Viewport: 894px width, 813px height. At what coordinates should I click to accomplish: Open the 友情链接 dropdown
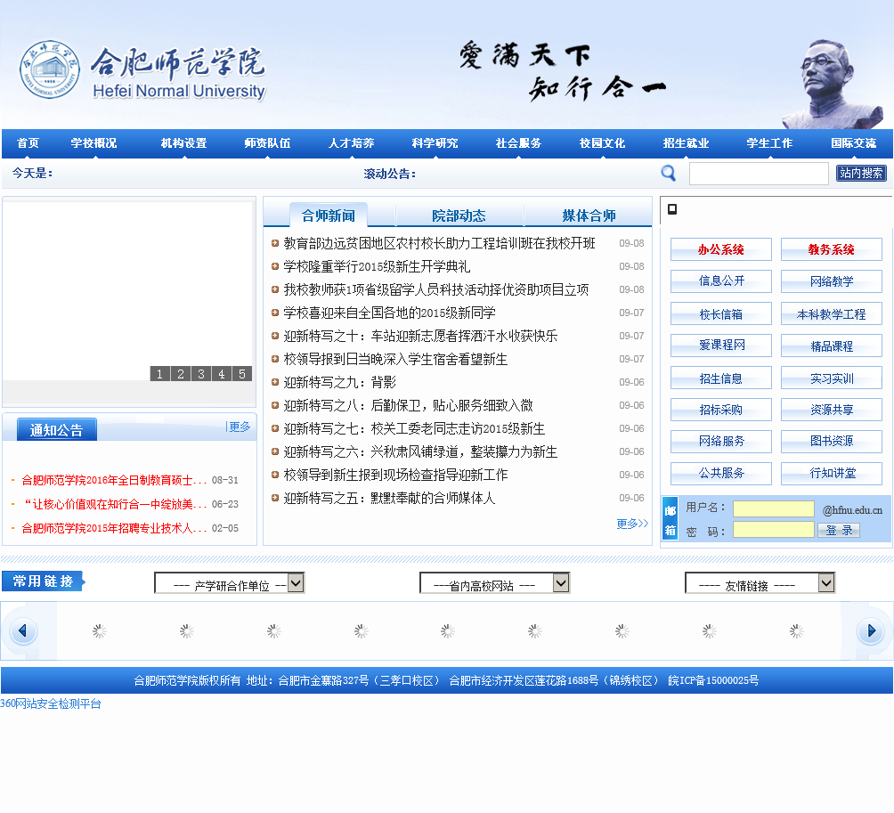point(760,583)
